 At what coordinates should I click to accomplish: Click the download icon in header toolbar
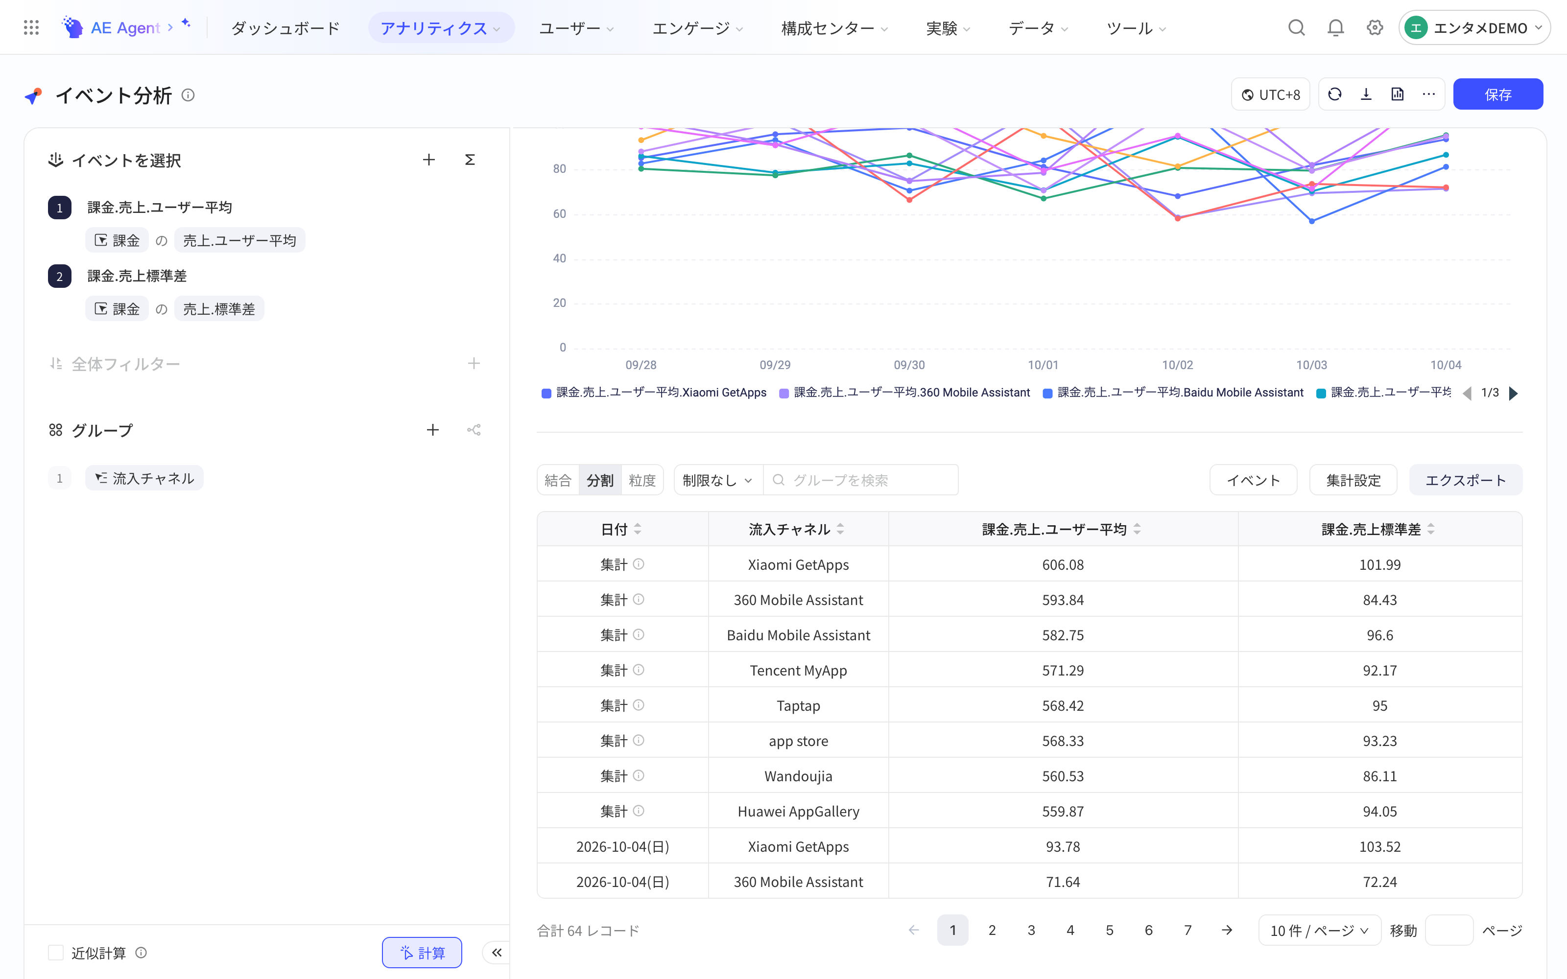pyautogui.click(x=1366, y=94)
